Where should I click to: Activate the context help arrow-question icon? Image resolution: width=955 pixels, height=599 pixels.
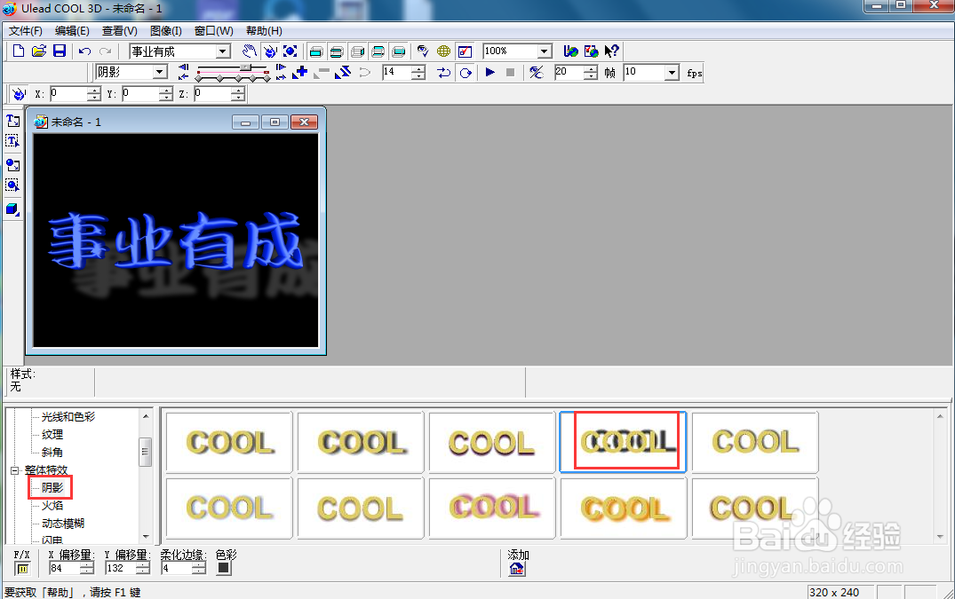[611, 51]
